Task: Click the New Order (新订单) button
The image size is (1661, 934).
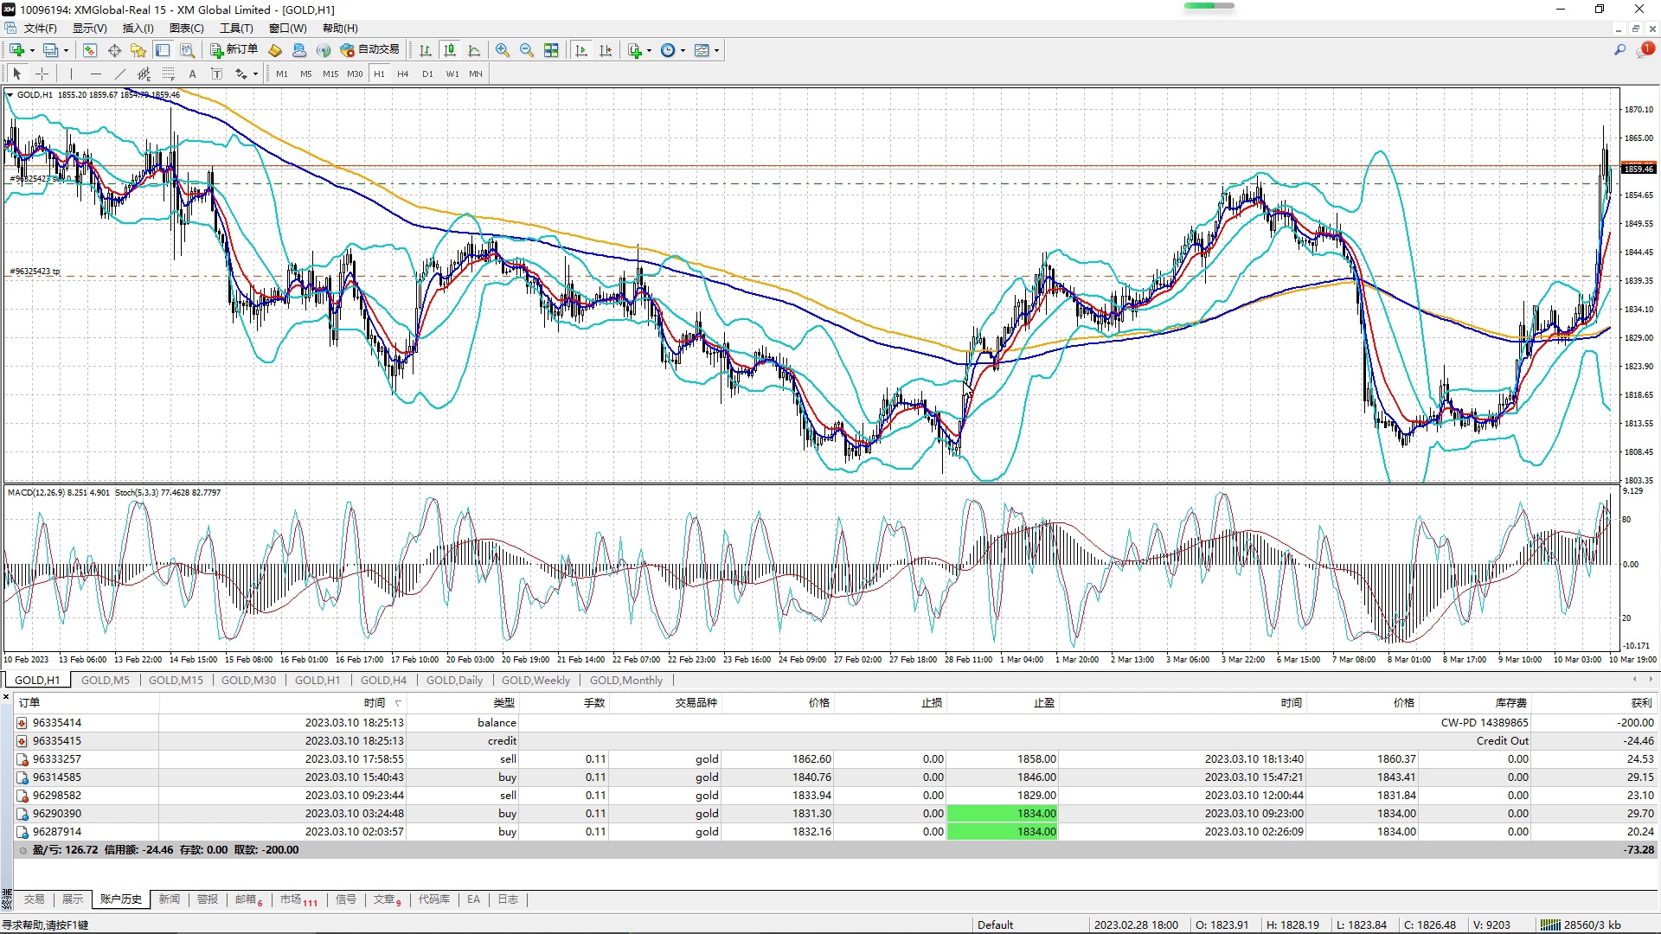Action: click(x=234, y=50)
